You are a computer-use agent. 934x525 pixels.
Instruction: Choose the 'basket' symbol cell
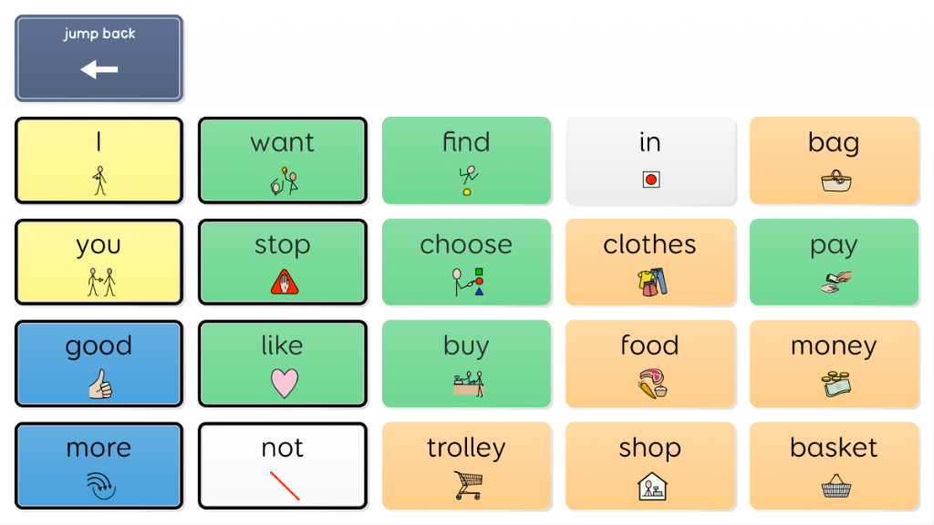click(x=834, y=466)
